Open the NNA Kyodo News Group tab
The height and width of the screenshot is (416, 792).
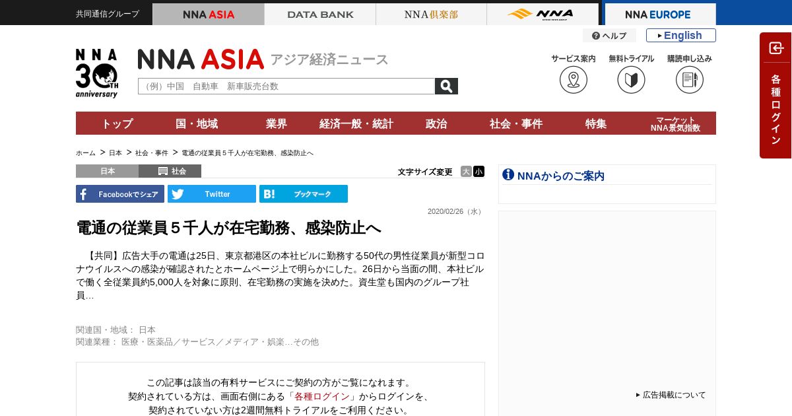543,14
